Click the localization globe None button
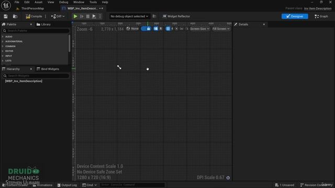 click(132, 29)
